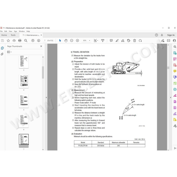The height and width of the screenshot is (177, 177).
Task: Collapse the left navigation pane arrow
Action: coord(46,97)
